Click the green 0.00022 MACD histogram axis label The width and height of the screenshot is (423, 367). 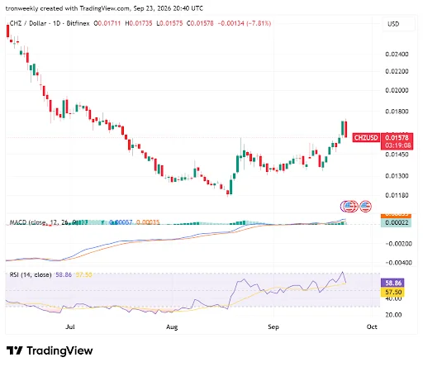[397, 222]
